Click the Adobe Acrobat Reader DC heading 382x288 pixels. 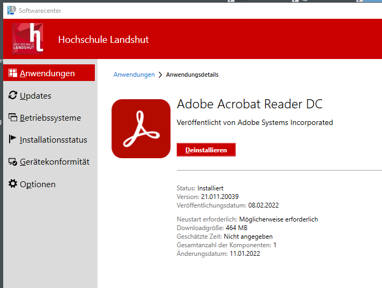tap(249, 104)
